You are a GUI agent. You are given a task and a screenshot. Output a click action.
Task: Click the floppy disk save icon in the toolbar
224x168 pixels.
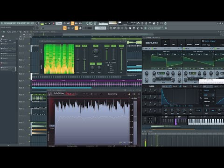[x=154, y=23]
